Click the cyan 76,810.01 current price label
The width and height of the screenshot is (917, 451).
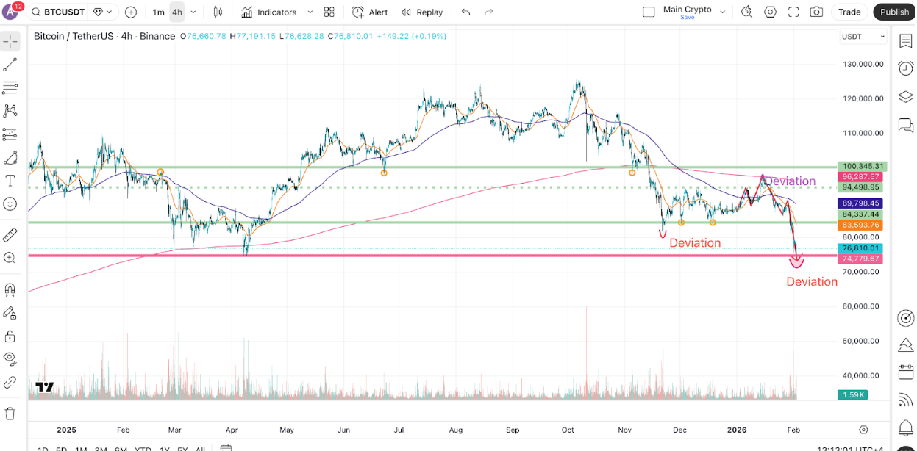(859, 248)
